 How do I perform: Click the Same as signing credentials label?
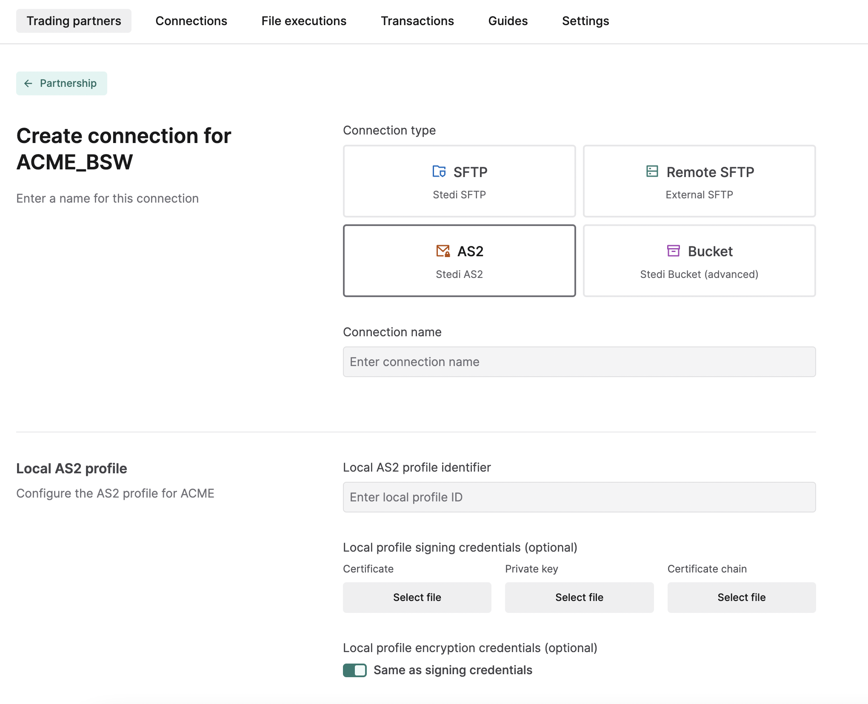[x=453, y=670]
